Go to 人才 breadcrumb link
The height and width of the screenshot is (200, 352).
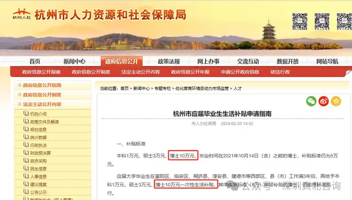pyautogui.click(x=238, y=88)
